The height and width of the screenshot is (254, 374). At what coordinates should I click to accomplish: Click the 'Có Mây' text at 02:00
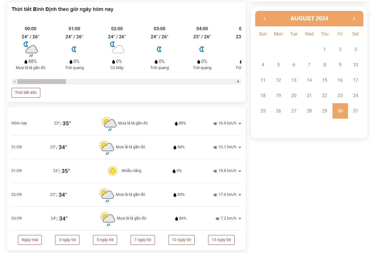tap(117, 68)
